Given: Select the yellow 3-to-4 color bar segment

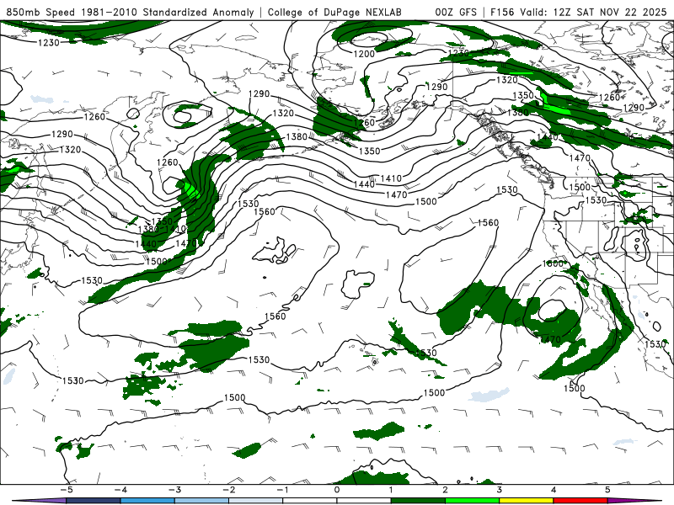Looking at the screenshot, I should click(x=527, y=501).
